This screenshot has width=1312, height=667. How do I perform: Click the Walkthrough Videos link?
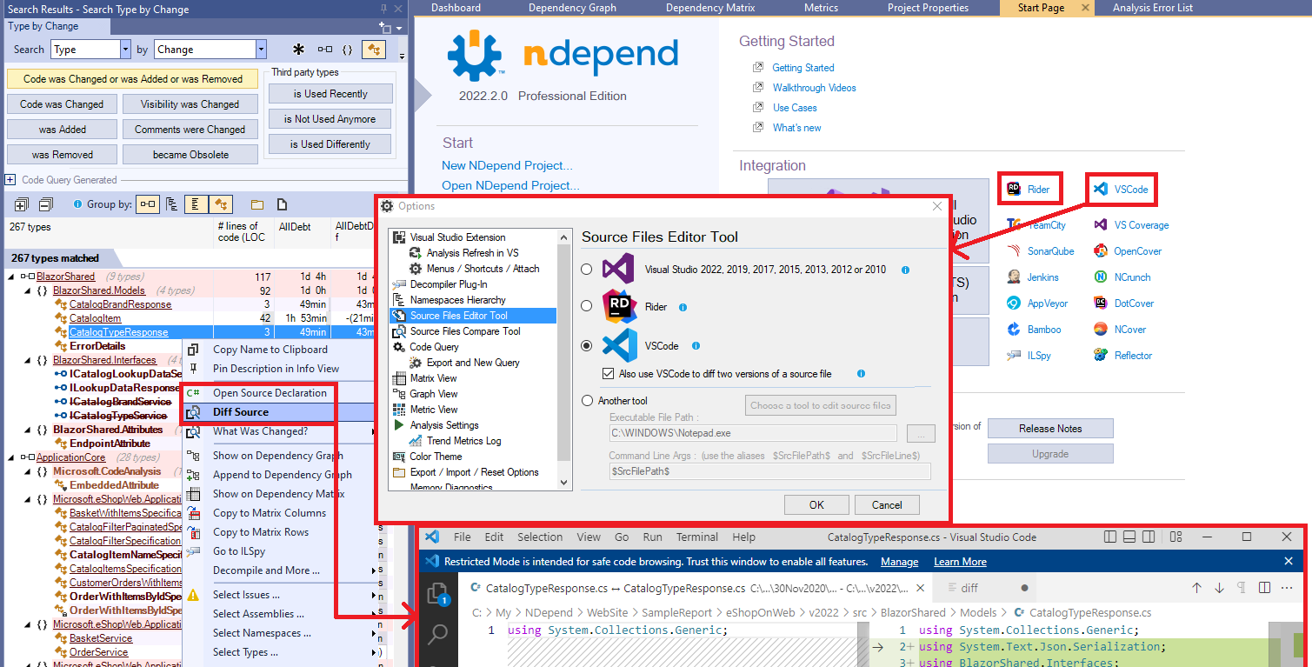[x=814, y=88]
